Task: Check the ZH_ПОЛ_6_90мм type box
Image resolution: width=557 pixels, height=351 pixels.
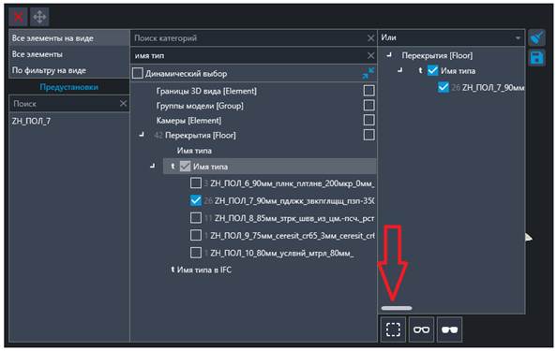Action: tap(196, 183)
